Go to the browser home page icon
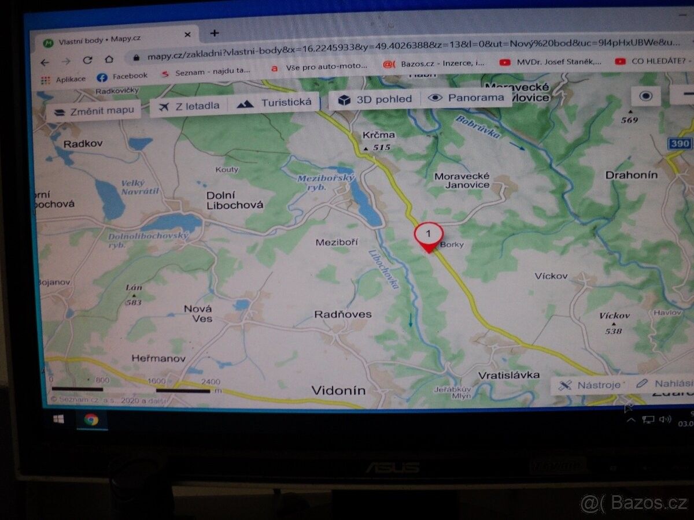The height and width of the screenshot is (520, 694). pos(109,60)
